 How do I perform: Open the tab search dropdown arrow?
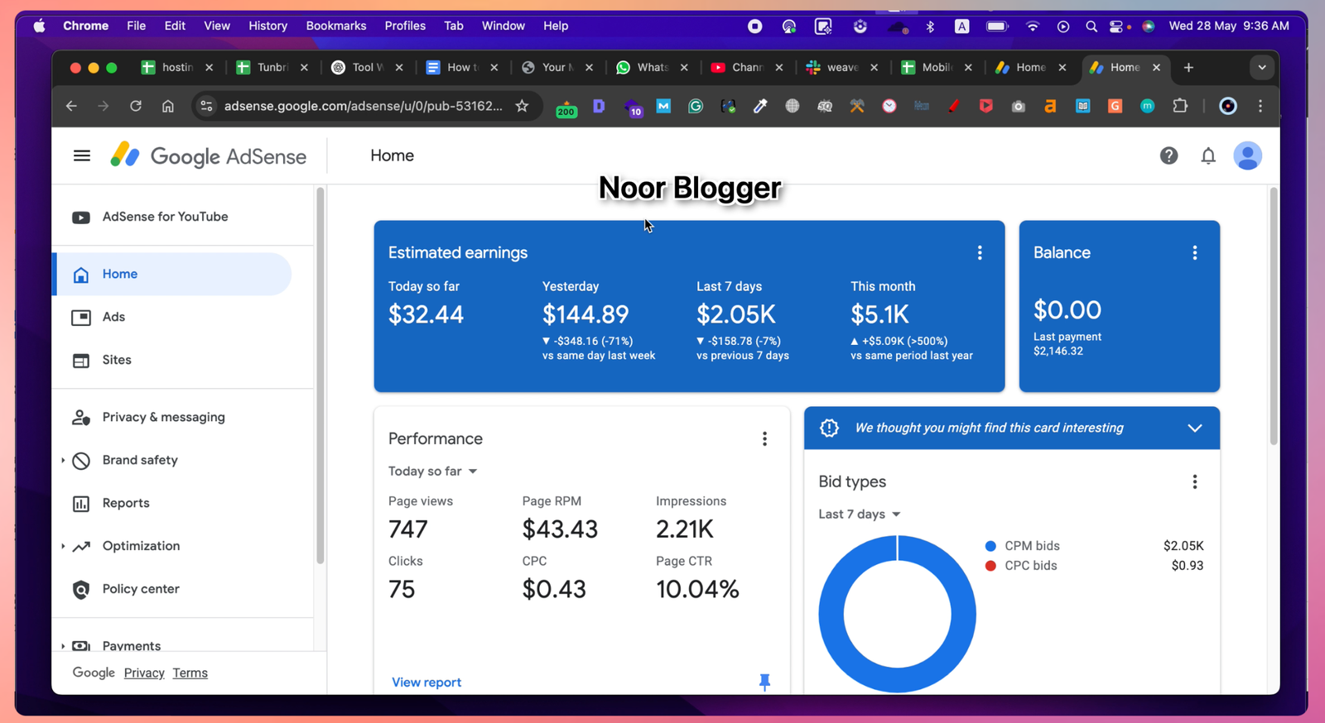point(1261,68)
